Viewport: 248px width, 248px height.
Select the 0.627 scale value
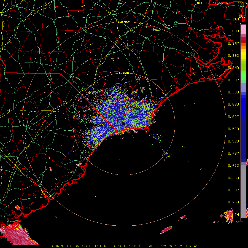[233, 117]
